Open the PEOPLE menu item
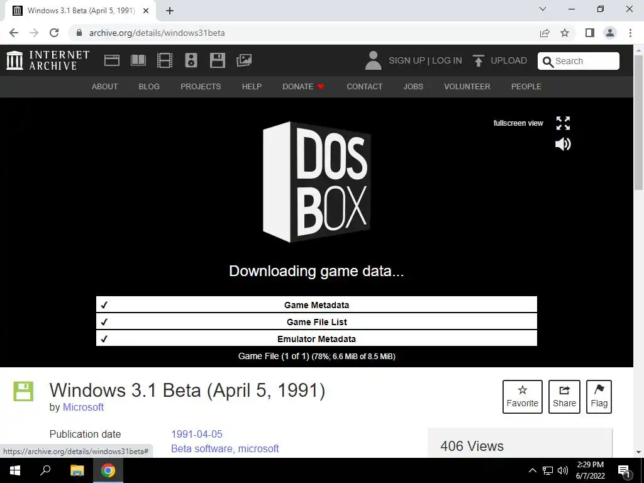The image size is (644, 483). [526, 87]
